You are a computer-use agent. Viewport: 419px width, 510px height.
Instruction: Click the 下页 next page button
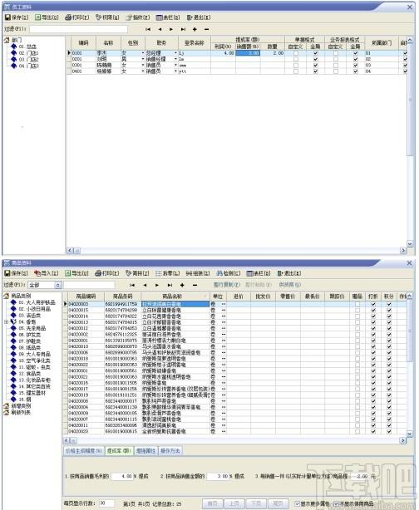click(x=255, y=503)
